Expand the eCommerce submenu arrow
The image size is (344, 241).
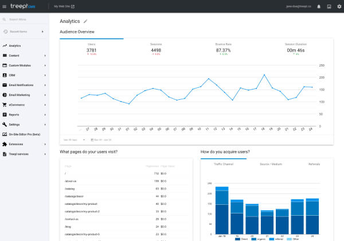coord(45,104)
